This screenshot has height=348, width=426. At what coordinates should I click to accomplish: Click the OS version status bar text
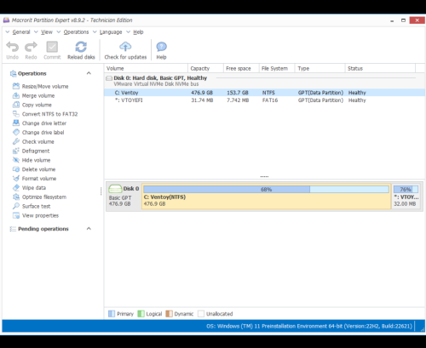point(309,326)
